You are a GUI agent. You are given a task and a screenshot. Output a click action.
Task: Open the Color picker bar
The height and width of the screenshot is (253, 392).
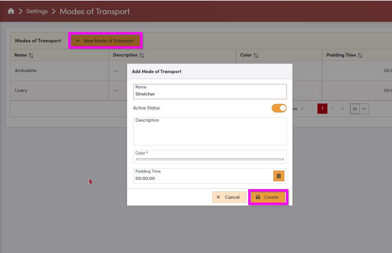(x=210, y=159)
